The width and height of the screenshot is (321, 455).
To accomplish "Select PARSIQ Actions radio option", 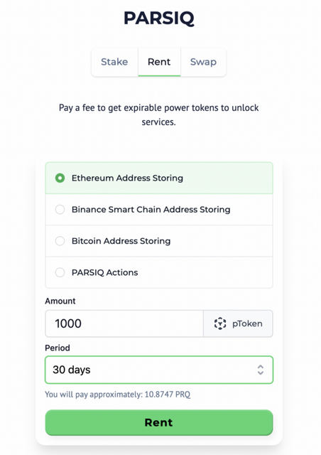I will click(60, 272).
